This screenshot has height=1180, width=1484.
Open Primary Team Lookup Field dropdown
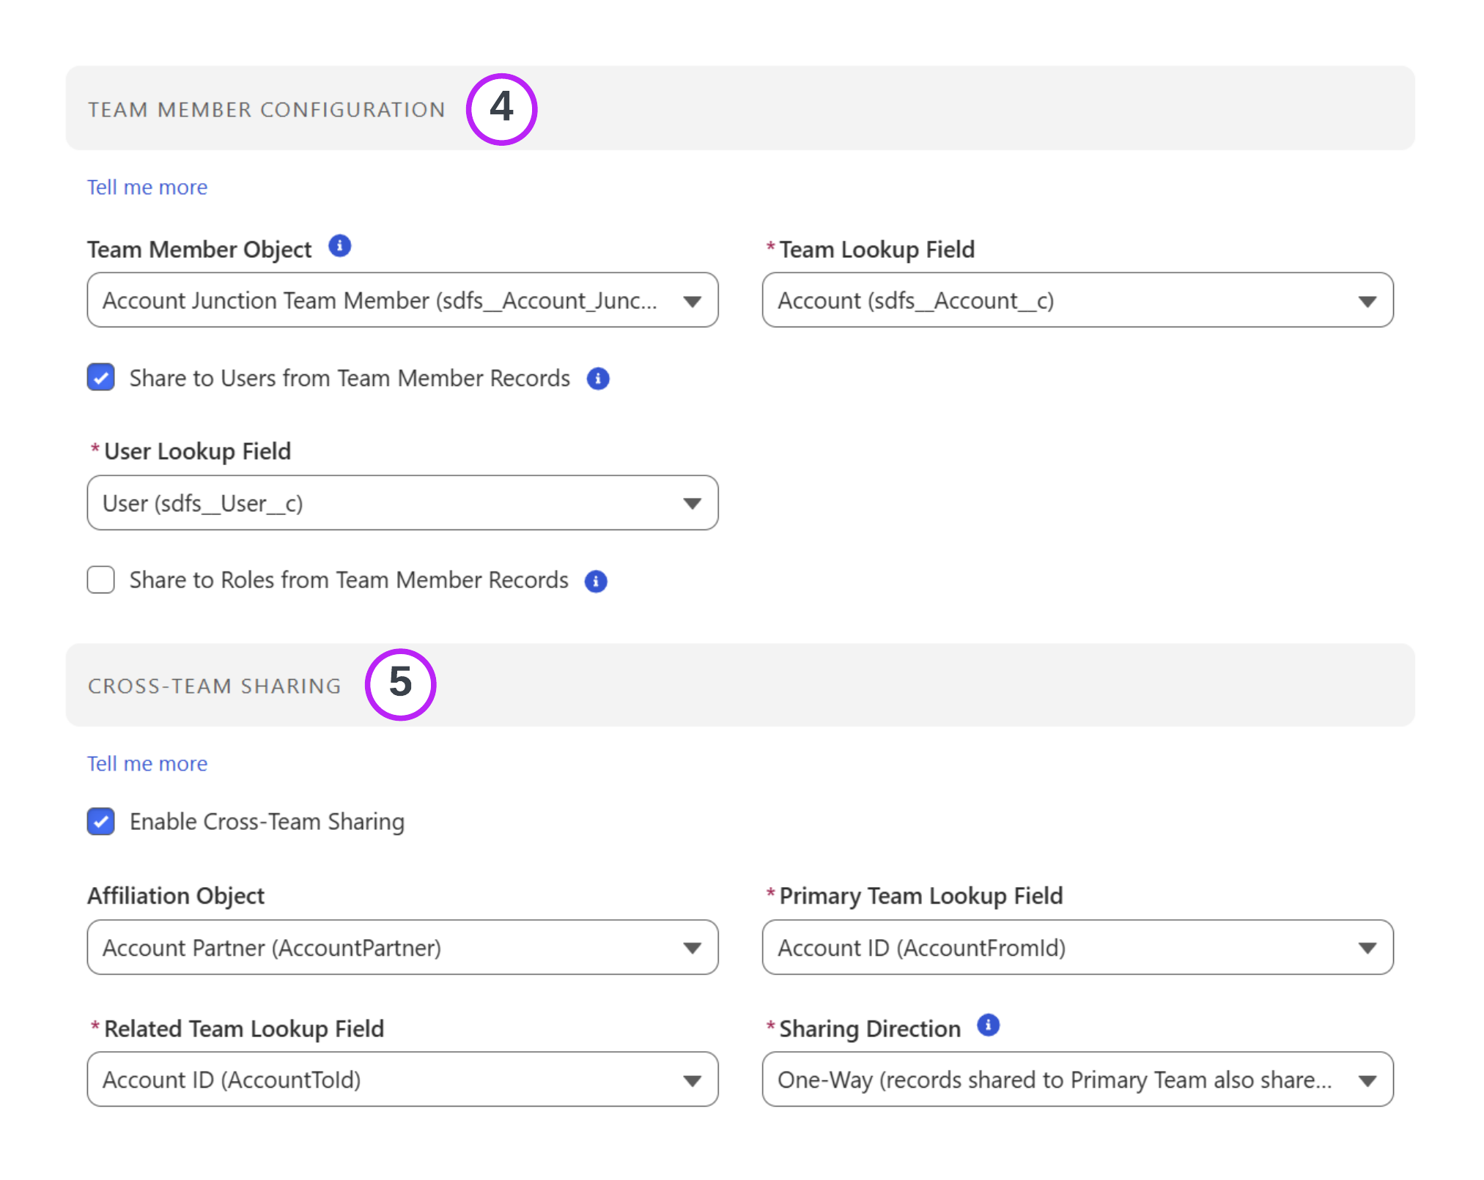[1077, 947]
